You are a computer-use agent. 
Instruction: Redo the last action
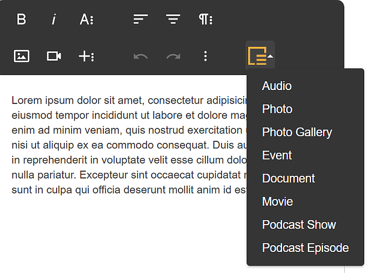[173, 57]
